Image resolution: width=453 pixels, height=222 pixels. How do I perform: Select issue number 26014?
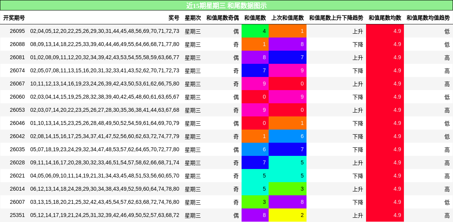pyautogui.click(x=17, y=189)
